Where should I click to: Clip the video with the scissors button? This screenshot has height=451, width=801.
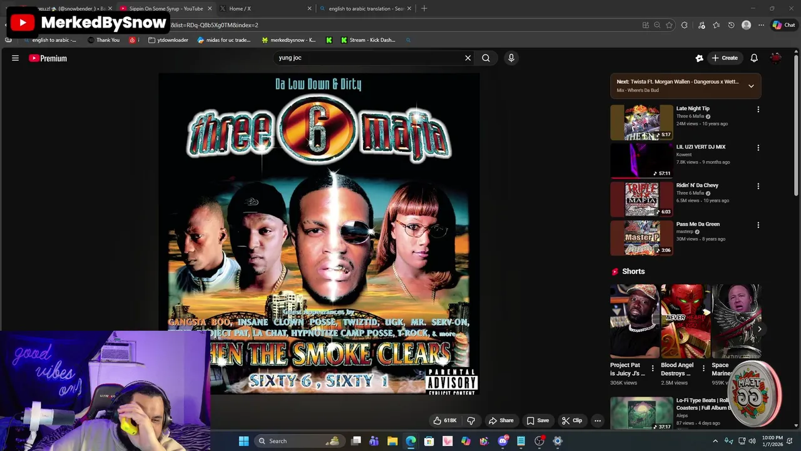click(x=572, y=420)
